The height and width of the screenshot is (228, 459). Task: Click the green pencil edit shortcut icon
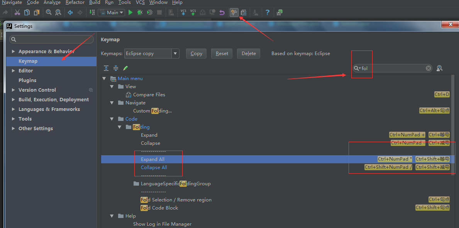pyautogui.click(x=125, y=68)
